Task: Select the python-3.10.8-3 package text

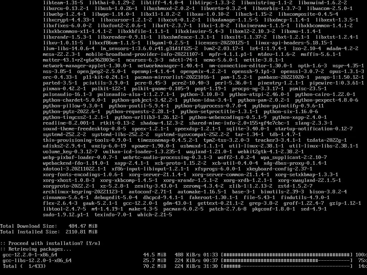Action: point(202,95)
